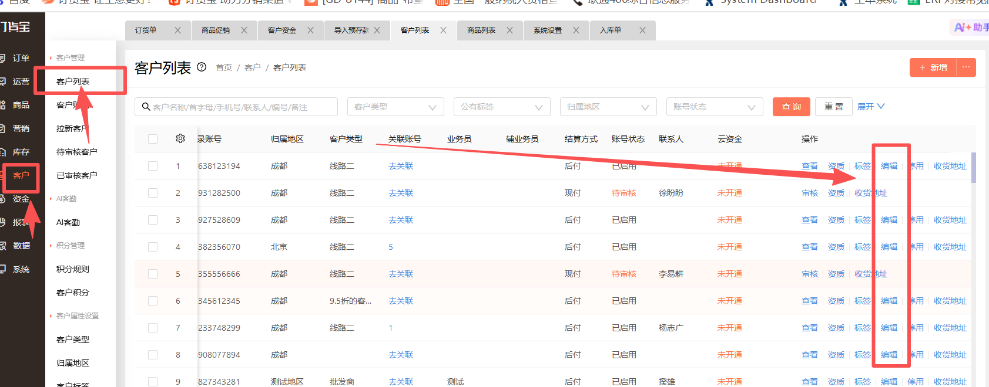Check the row 4 checkbox for 382356070
This screenshot has height=387, width=989.
[153, 247]
